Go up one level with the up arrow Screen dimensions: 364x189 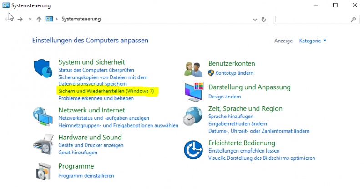(x=39, y=20)
